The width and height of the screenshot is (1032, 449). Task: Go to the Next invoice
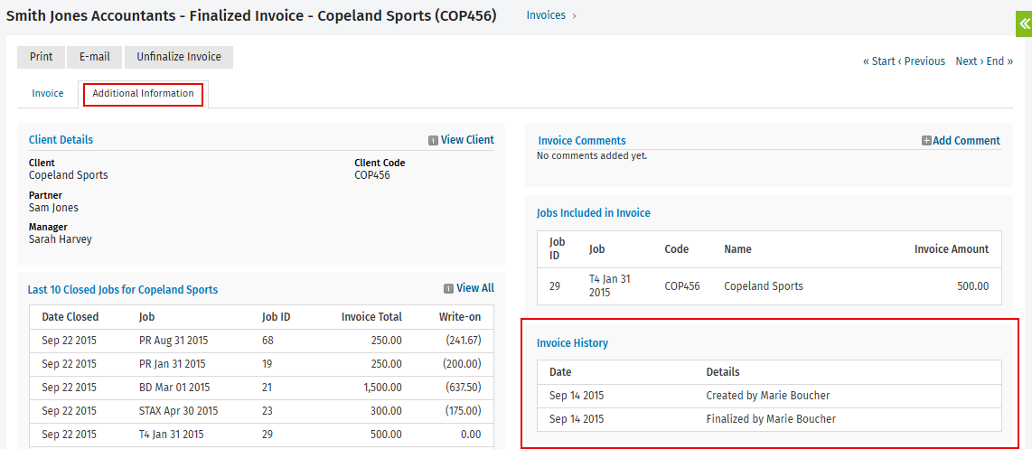pyautogui.click(x=970, y=61)
